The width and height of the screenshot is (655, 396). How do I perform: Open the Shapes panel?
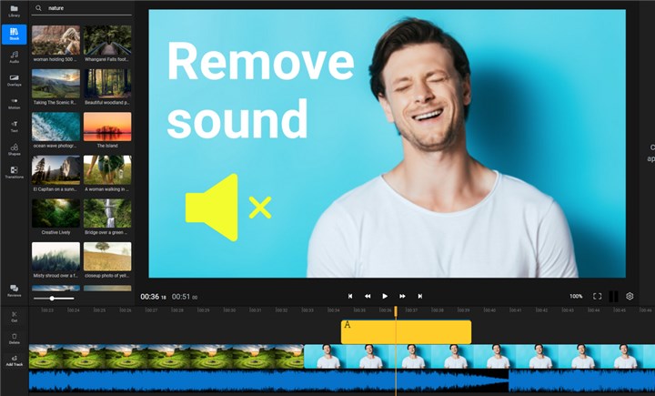(x=15, y=149)
